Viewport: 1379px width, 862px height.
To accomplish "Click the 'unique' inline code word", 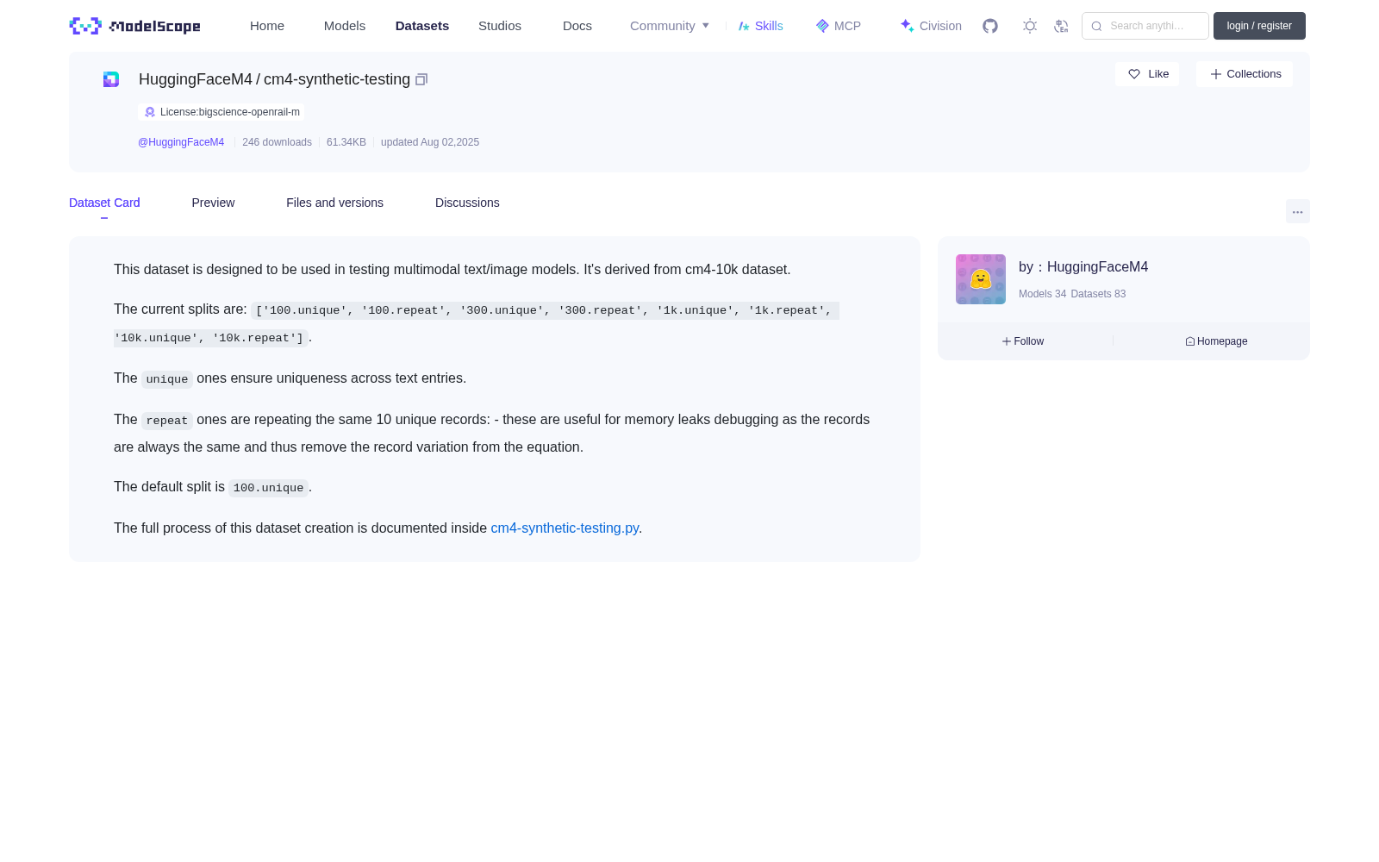I will tap(167, 379).
